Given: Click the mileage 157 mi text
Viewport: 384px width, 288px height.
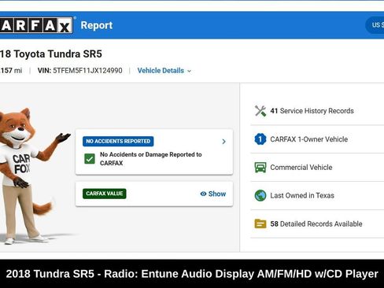Looking at the screenshot, I should coord(11,71).
